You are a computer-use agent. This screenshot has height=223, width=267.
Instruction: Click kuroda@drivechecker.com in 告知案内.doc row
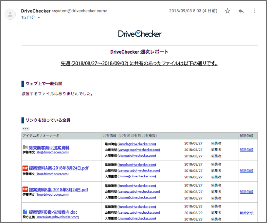click(x=137, y=207)
